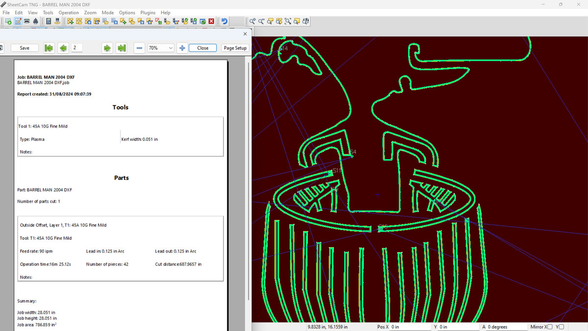This screenshot has width=588, height=331.
Task: Click the page number field showing 2
Action: coord(77,48)
